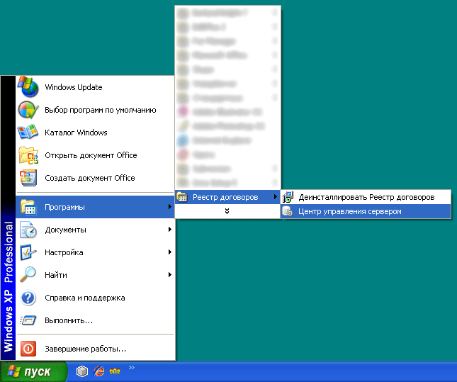This screenshot has width=457, height=382.
Task: Click the Документы clock icon
Action: point(28,230)
